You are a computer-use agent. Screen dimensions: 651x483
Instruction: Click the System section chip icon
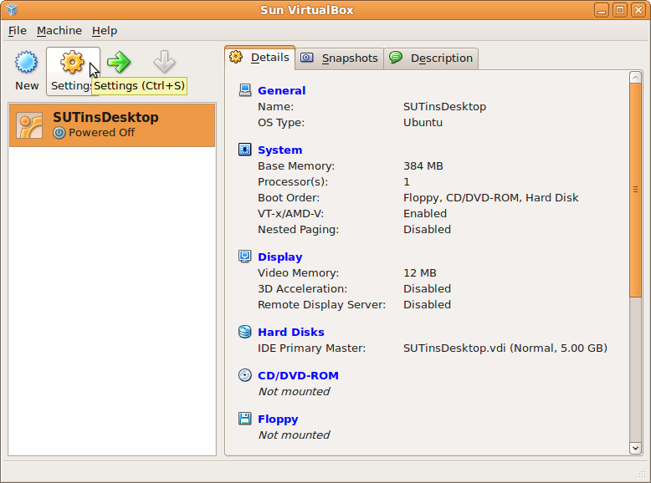(245, 150)
